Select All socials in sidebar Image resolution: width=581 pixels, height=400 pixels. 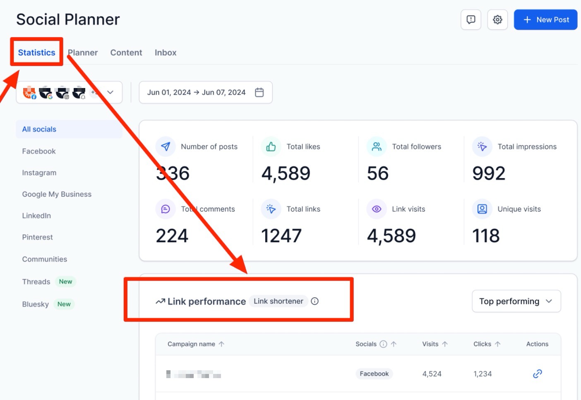coord(69,129)
